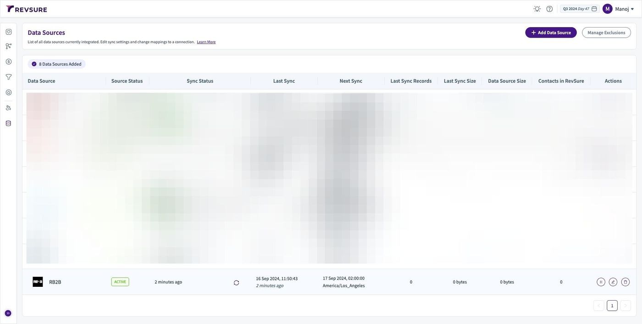Click the America/Los_Angeles timezone text
This screenshot has height=324, width=642.
pos(343,285)
